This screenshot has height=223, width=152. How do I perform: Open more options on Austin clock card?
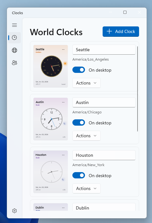tap(63, 102)
